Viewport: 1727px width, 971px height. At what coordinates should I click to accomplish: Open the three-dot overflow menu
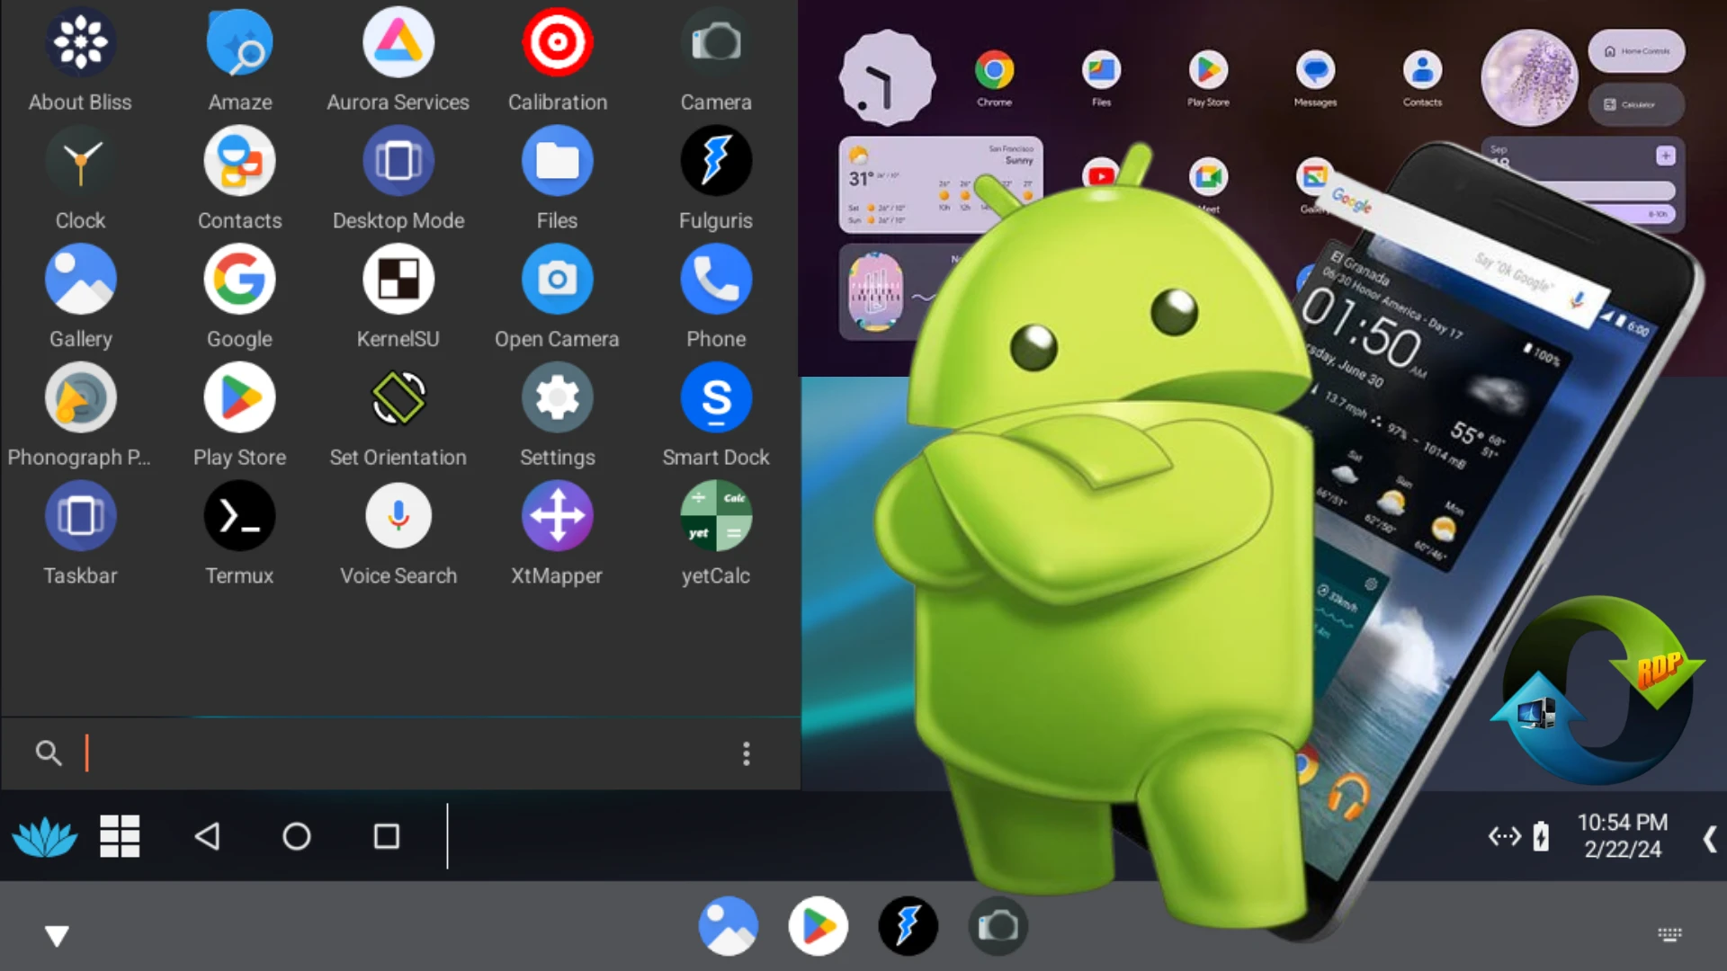coord(746,753)
